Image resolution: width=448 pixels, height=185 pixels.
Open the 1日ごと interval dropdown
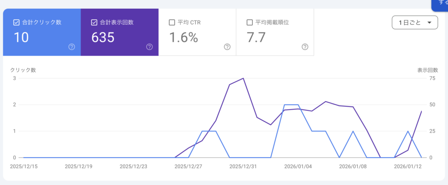414,23
